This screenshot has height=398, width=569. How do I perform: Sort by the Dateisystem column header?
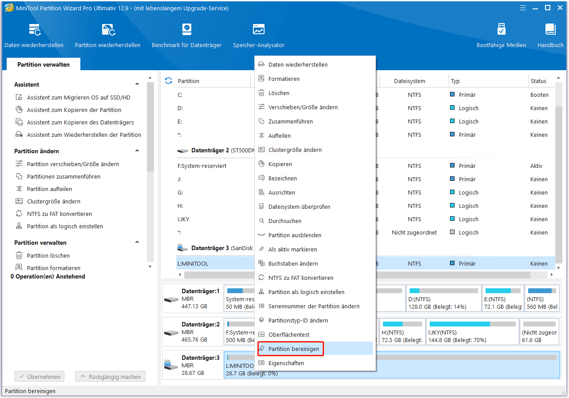[x=409, y=81]
